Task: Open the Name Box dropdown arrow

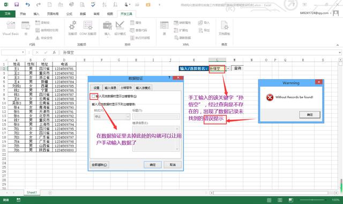Action: click(x=23, y=52)
